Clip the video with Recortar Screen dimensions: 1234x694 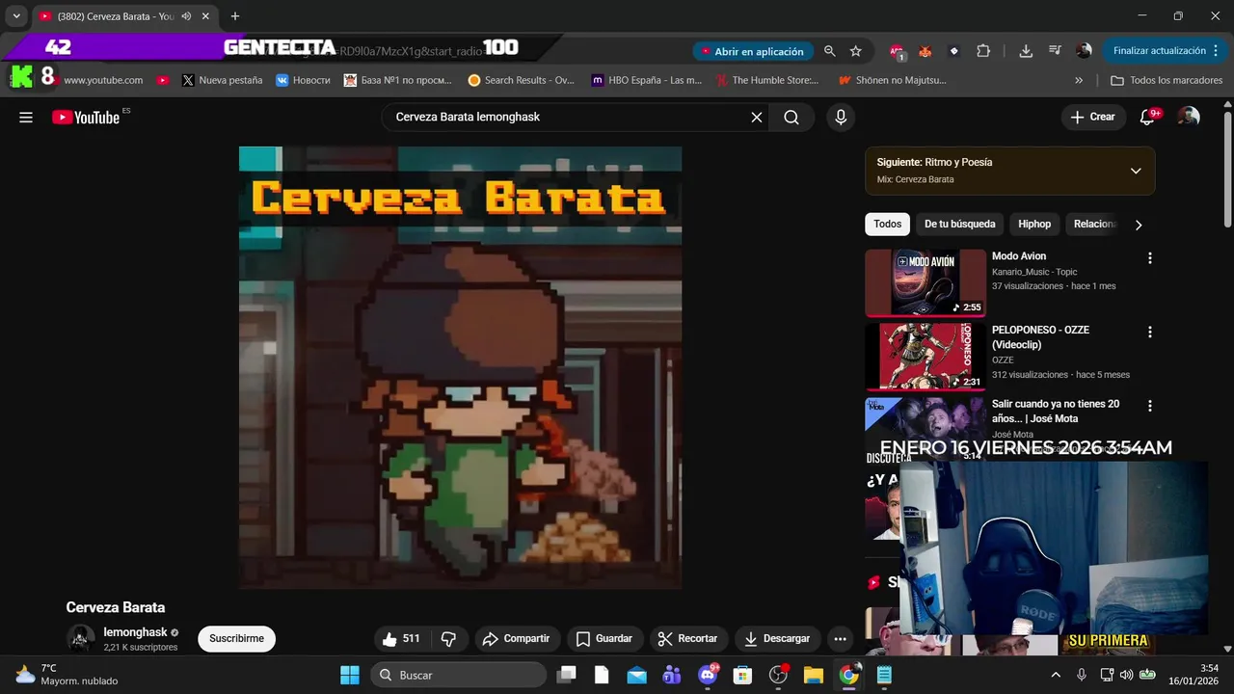688,639
